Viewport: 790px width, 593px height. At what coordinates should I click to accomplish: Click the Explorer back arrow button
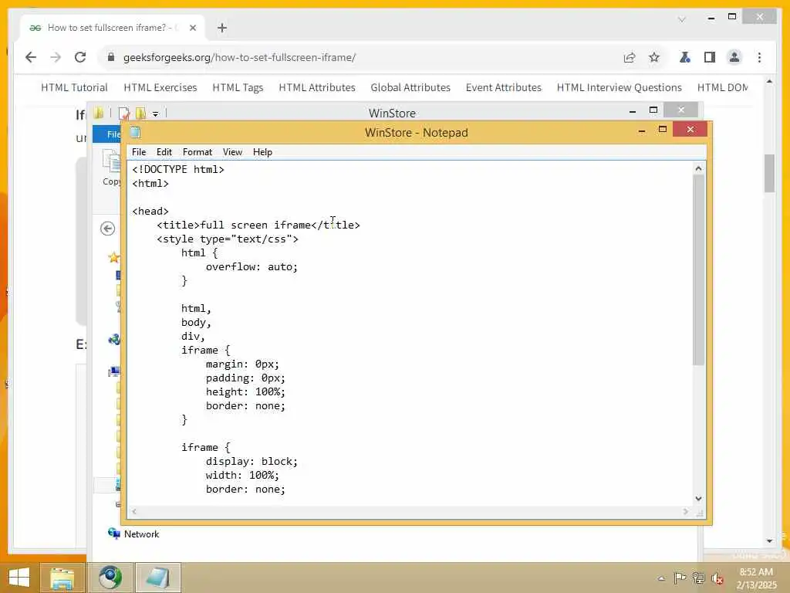(107, 229)
